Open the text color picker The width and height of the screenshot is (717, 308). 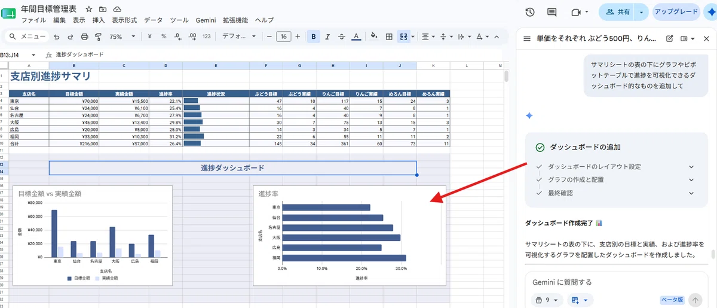click(x=356, y=36)
